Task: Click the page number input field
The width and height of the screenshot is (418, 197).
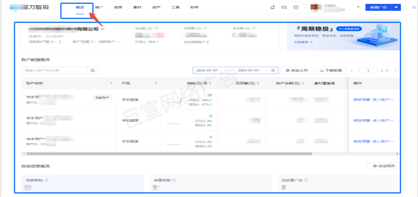Action: click(x=368, y=71)
